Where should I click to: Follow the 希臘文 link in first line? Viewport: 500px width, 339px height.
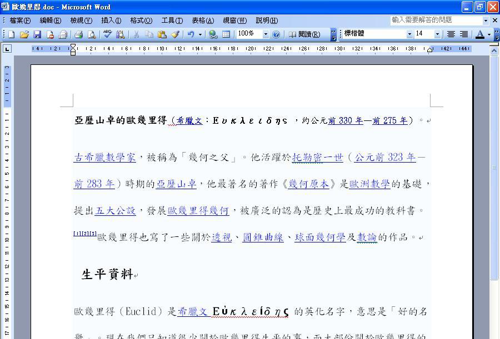(x=189, y=121)
